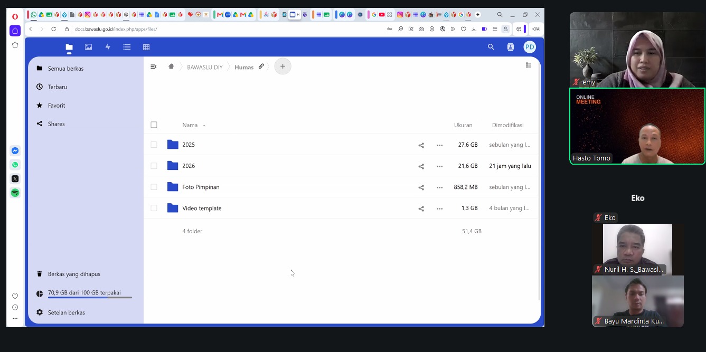706x352 pixels.
Task: Click share icon for Video template
Action: click(x=421, y=208)
